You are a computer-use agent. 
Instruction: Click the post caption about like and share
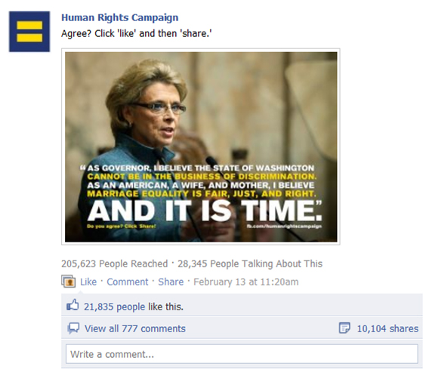pos(137,34)
